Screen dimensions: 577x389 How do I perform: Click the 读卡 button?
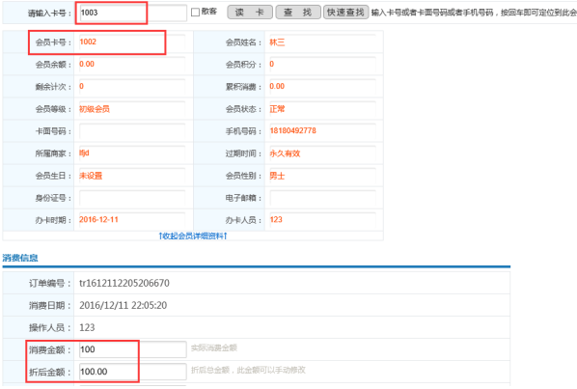point(250,13)
